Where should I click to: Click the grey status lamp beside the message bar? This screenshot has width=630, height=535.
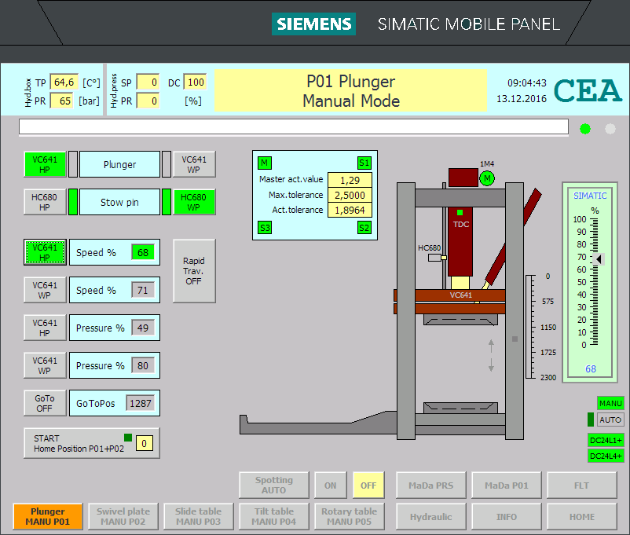610,129
